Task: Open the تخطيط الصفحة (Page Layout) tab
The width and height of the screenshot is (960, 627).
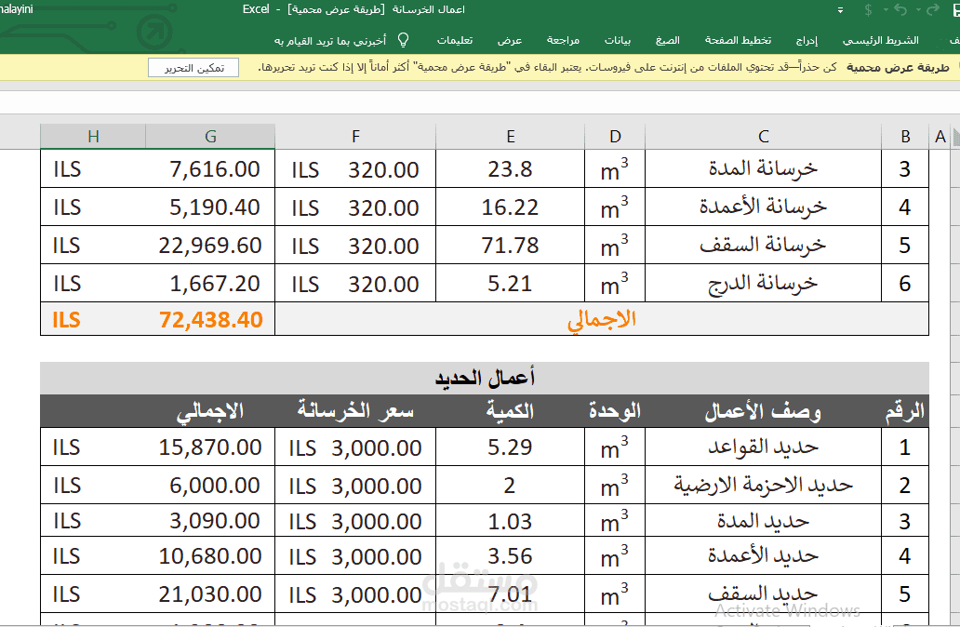Action: point(738,40)
